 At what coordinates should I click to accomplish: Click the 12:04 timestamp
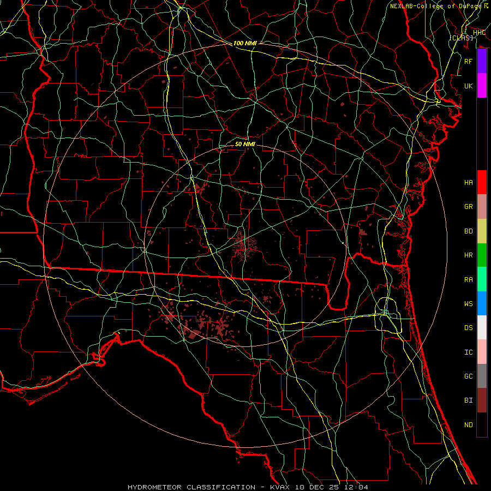click(x=356, y=487)
